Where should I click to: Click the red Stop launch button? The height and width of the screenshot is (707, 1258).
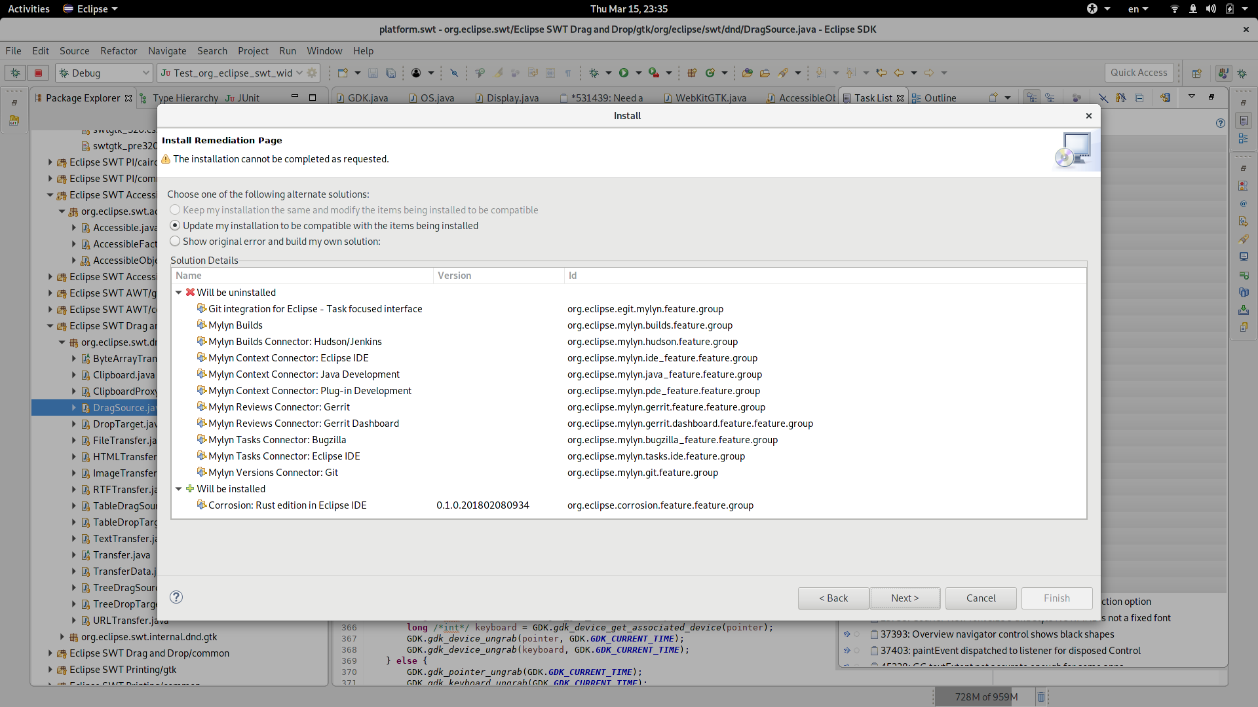(38, 73)
